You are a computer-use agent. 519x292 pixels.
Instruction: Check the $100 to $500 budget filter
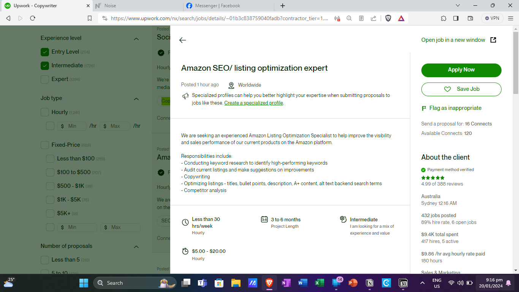click(x=50, y=173)
